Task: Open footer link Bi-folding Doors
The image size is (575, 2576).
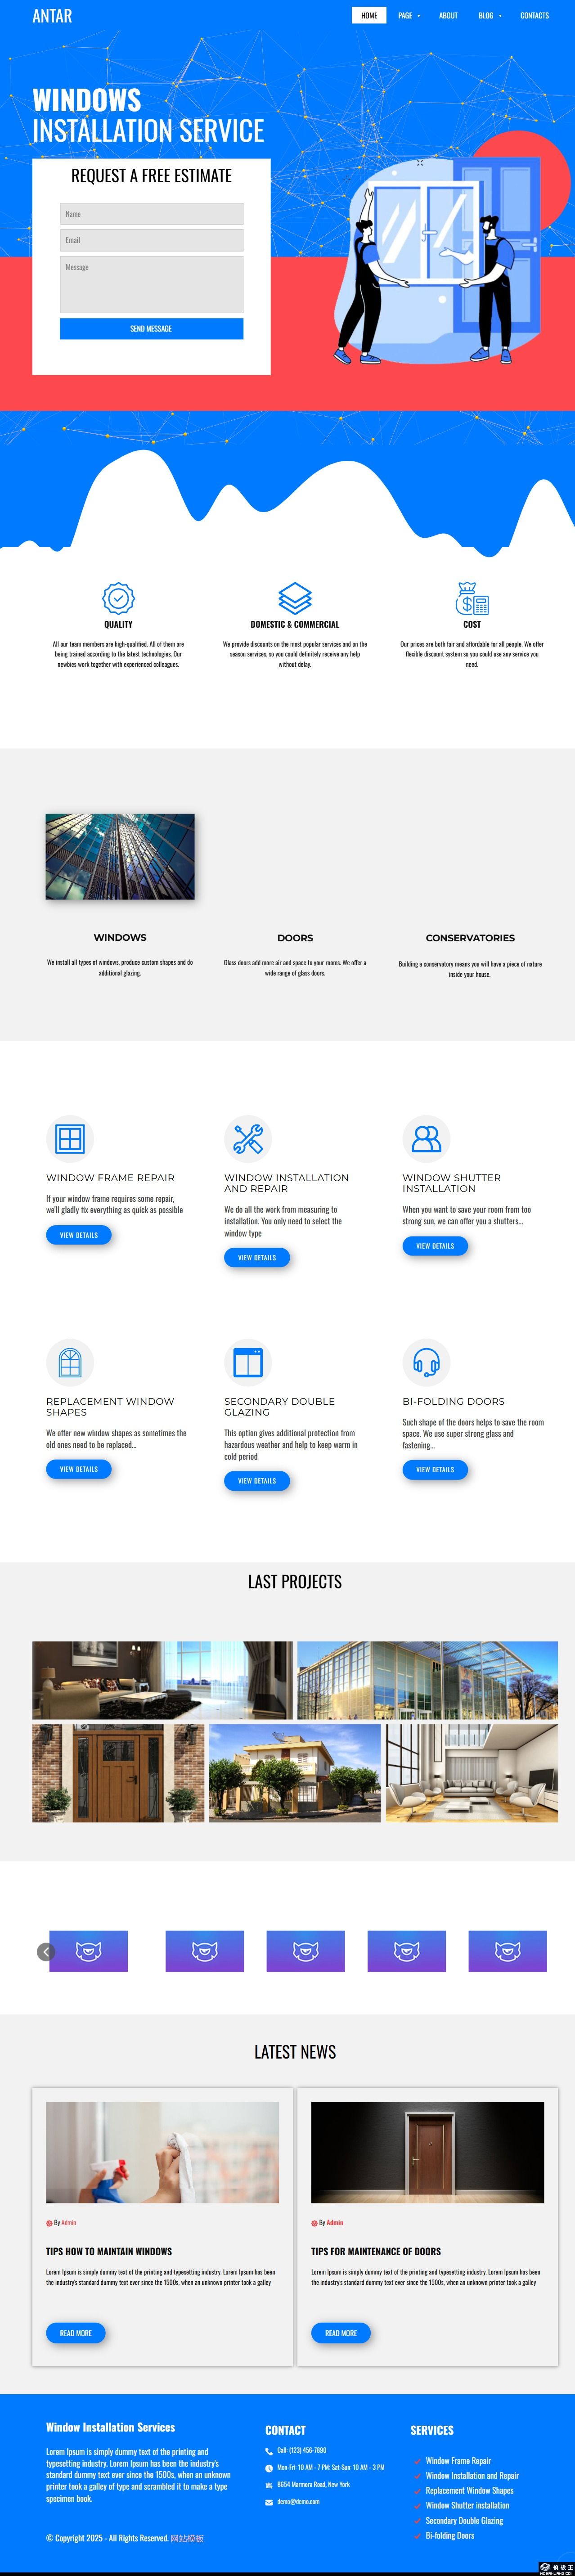Action: click(450, 2535)
